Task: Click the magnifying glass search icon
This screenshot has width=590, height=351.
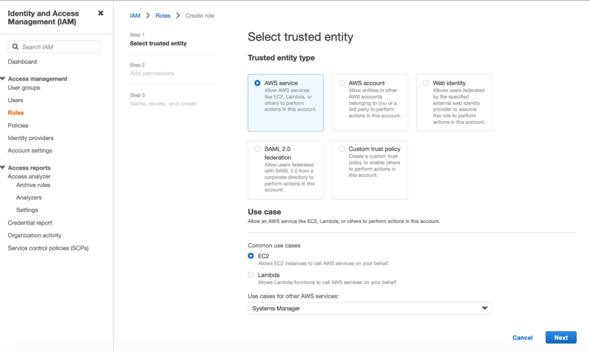Action: tap(16, 46)
